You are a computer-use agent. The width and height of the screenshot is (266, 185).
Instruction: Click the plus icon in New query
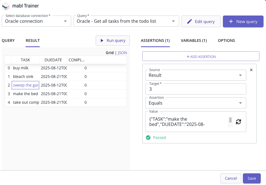[231, 21]
